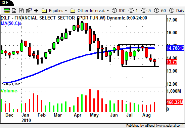Click the 16.00 price axis label
This screenshot has width=185, height=128.
click(172, 33)
